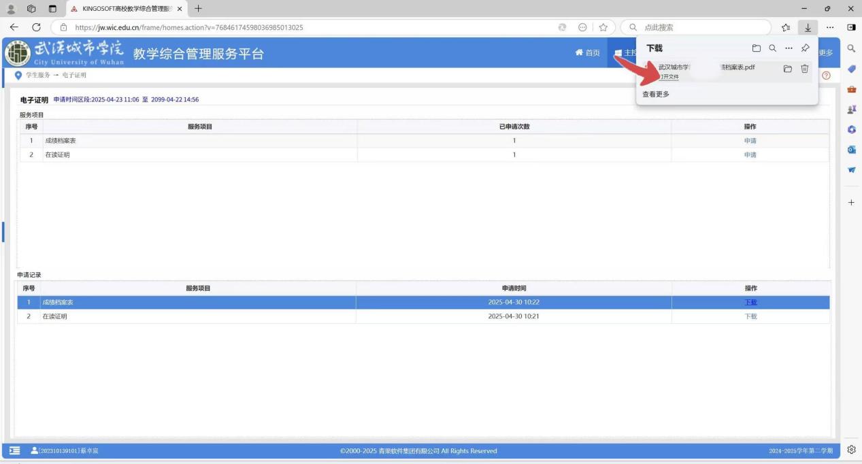Screen dimensions: 862x464
Task: Click the search icon in Downloads panel
Action: pyautogui.click(x=772, y=48)
